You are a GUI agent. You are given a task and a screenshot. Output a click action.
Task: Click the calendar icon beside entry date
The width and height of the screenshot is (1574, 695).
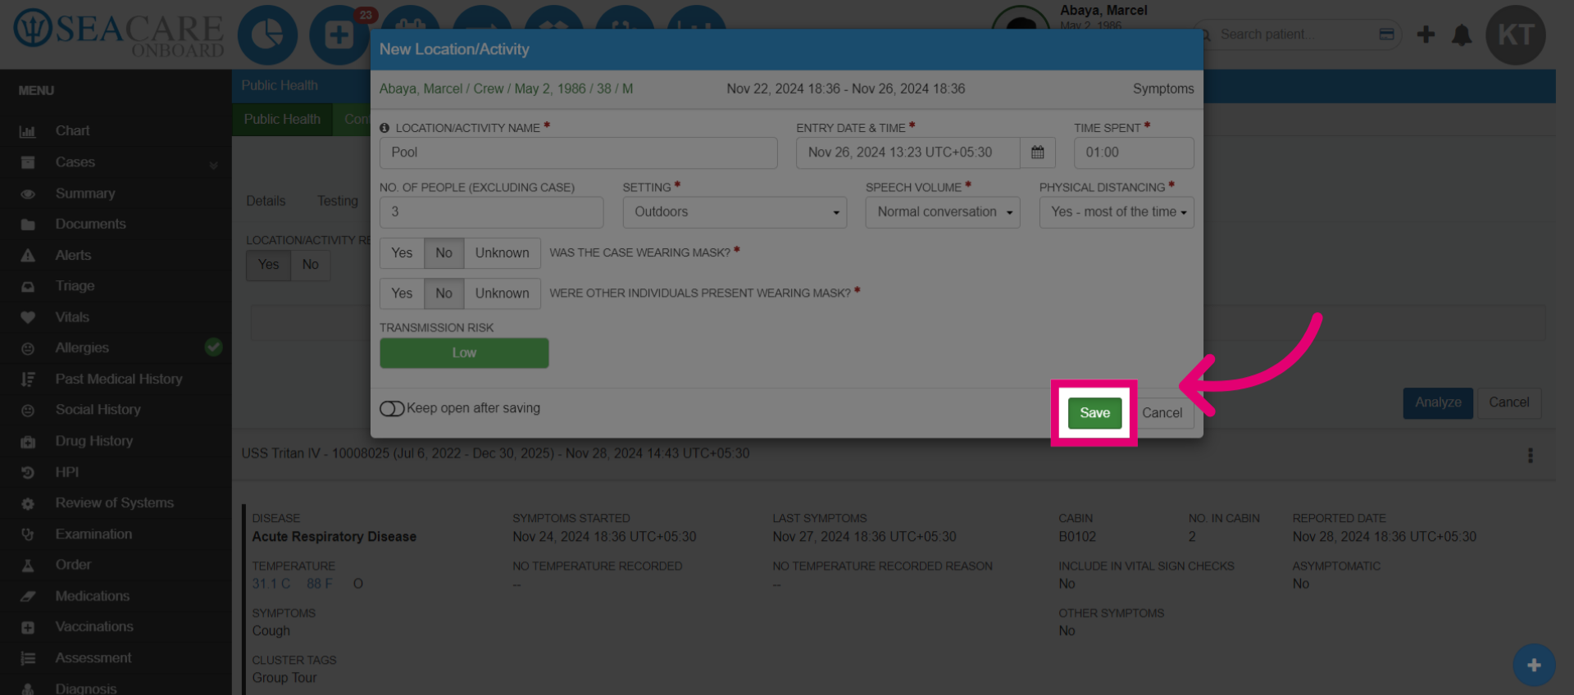[1038, 152]
